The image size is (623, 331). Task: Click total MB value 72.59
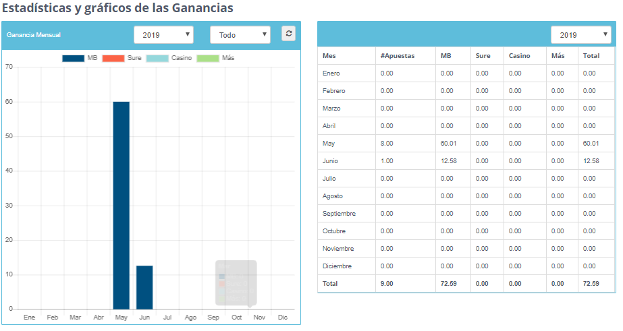coord(448,284)
